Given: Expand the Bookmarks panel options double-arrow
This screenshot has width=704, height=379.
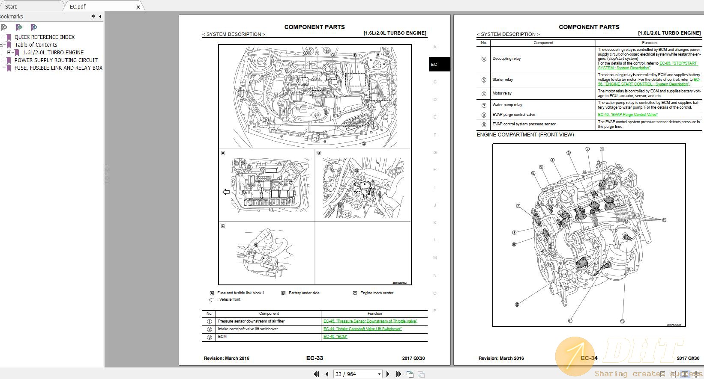Looking at the screenshot, I should (x=93, y=16).
